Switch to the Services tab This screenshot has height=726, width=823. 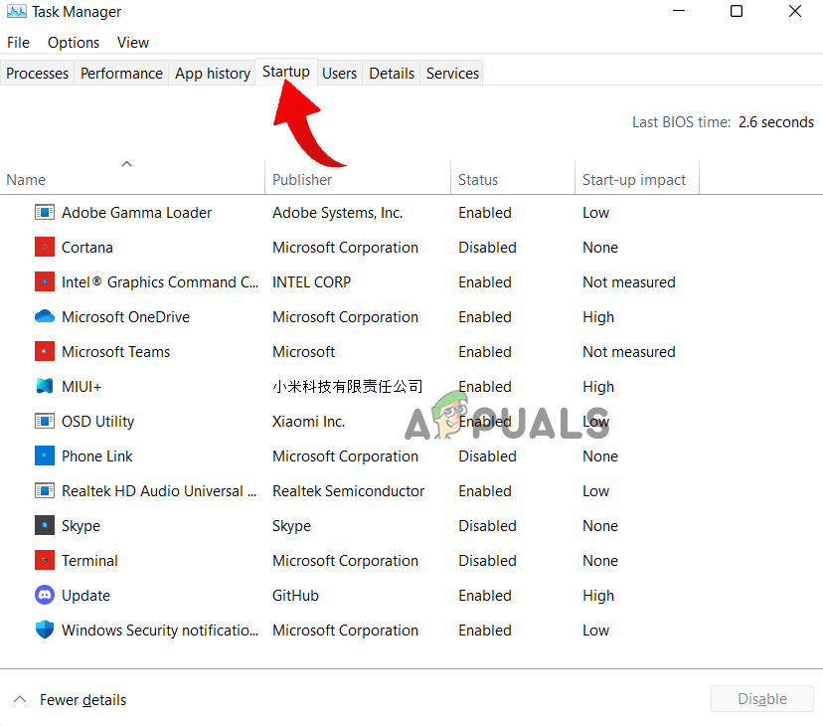pos(452,73)
